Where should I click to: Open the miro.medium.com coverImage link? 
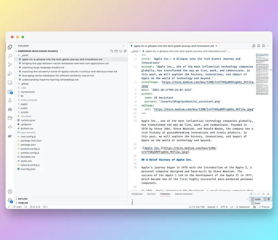[208, 82]
